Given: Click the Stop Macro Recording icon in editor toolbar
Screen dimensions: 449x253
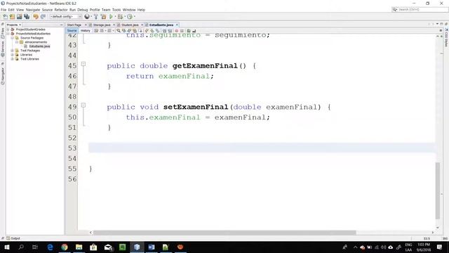Looking at the screenshot, I should pos(182,31).
